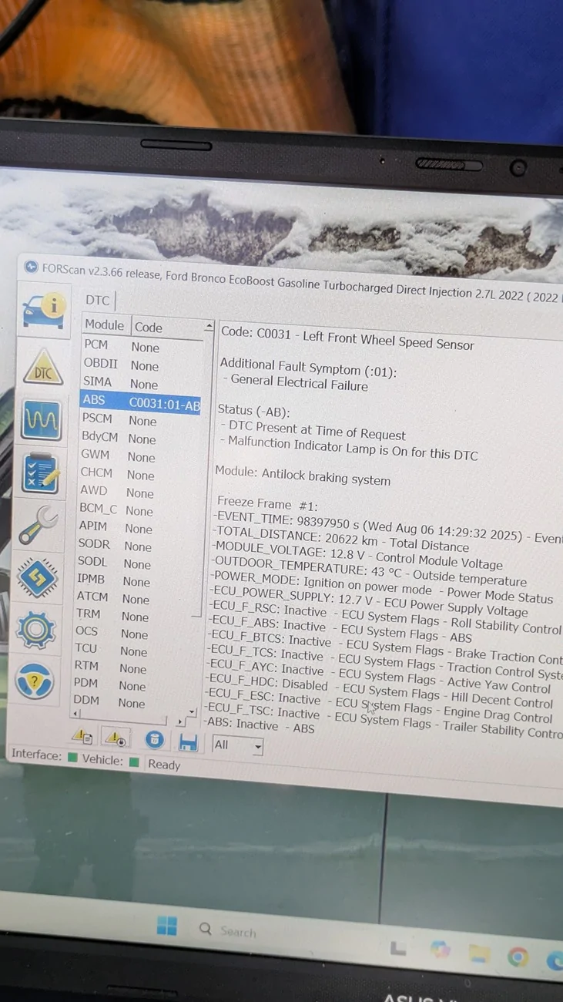Select the APIM module row
Image resolution: width=563 pixels, height=1002 pixels.
tap(136, 527)
